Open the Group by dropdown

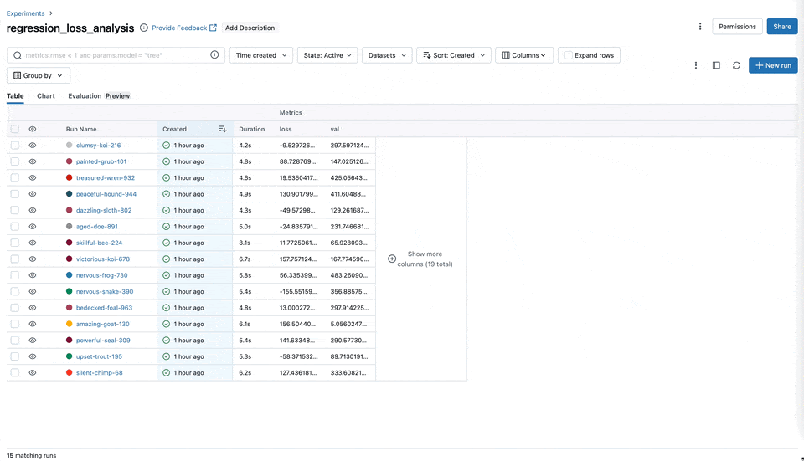coord(39,75)
